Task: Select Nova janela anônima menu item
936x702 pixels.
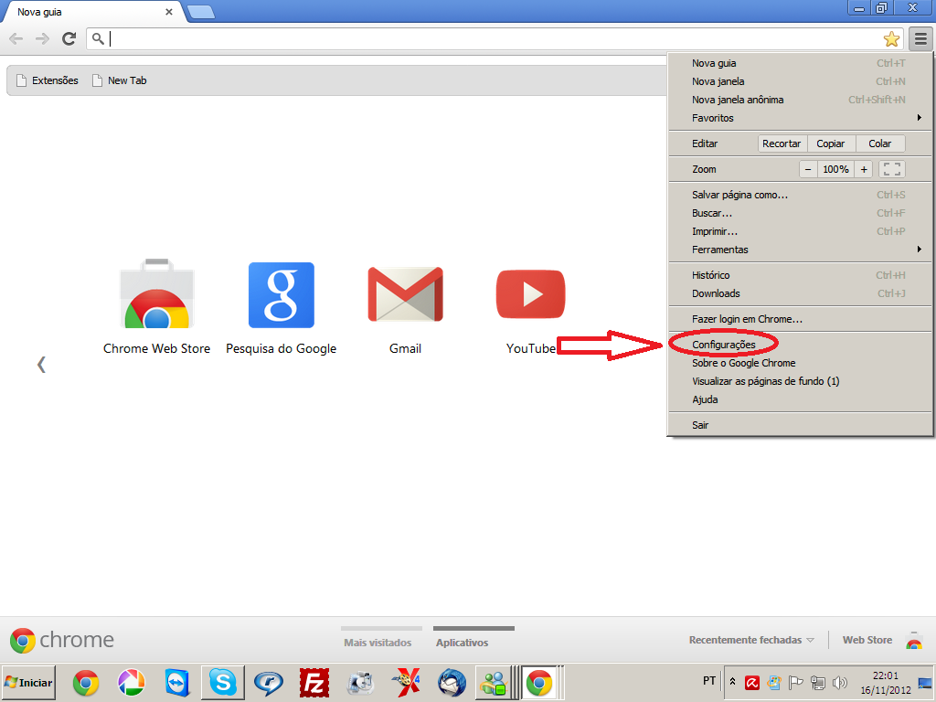Action: click(x=799, y=100)
